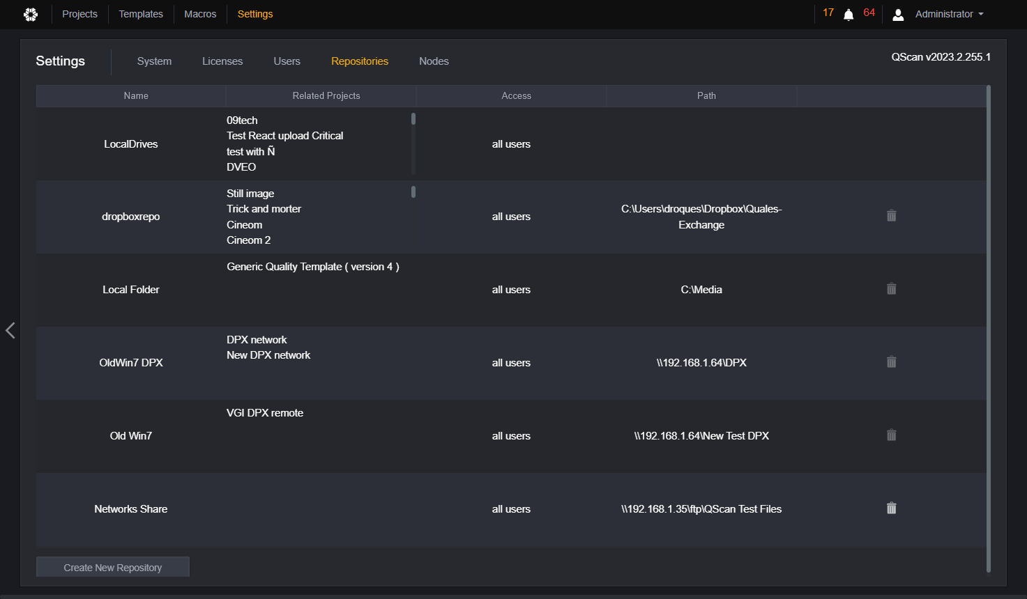This screenshot has height=599, width=1027.
Task: Click the QScan v2023.2.255.1 version label
Action: [x=941, y=57]
